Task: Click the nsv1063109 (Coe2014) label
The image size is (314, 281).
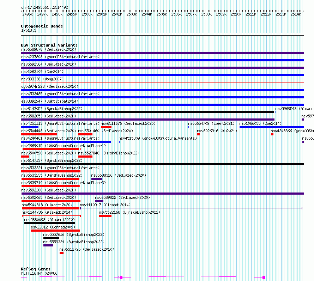Action: [42, 72]
